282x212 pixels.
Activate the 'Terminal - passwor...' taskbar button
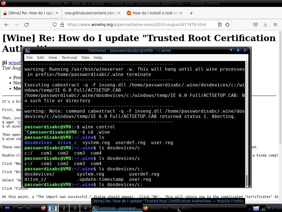[117, 208]
